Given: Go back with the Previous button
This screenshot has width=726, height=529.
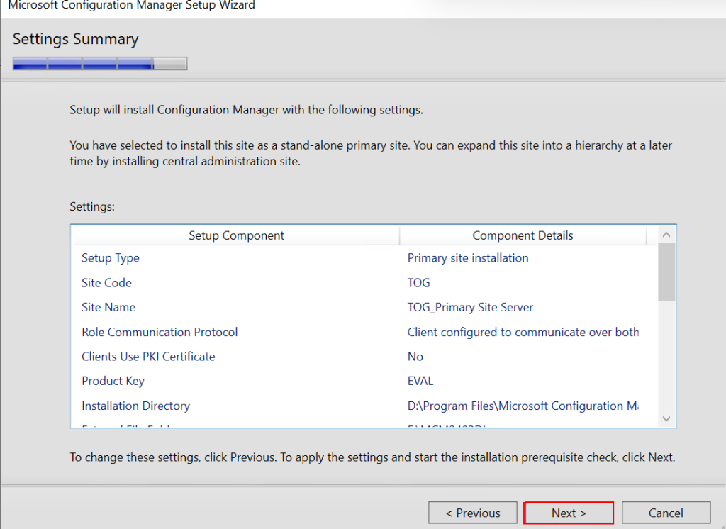Looking at the screenshot, I should pos(472,513).
